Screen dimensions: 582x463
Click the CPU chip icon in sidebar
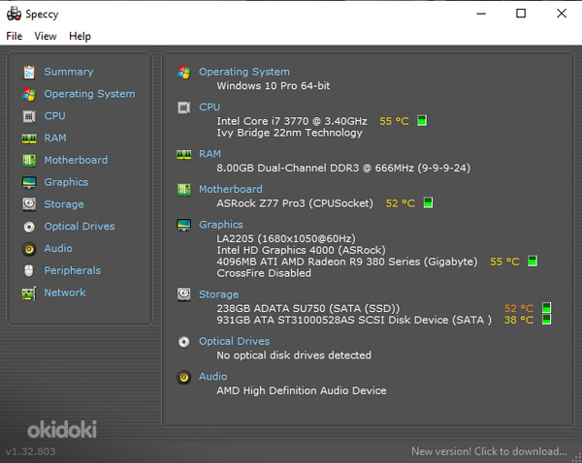29,116
